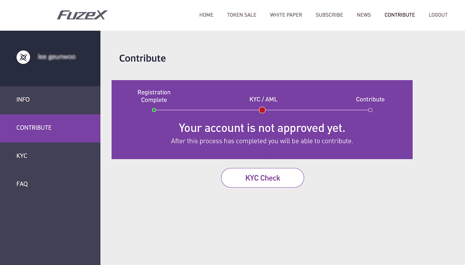Click 'After this process has completed' subtext
Screen dimensions: 465x265
262,141
